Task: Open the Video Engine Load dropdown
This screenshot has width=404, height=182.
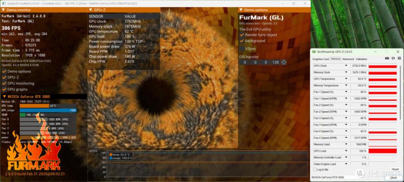Action: click(x=346, y=164)
